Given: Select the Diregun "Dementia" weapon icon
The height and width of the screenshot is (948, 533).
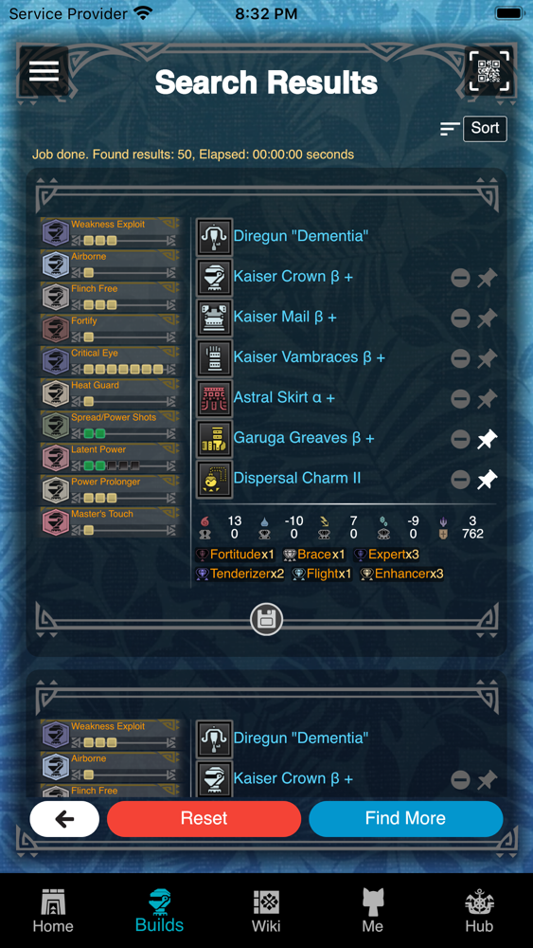Looking at the screenshot, I should (214, 236).
